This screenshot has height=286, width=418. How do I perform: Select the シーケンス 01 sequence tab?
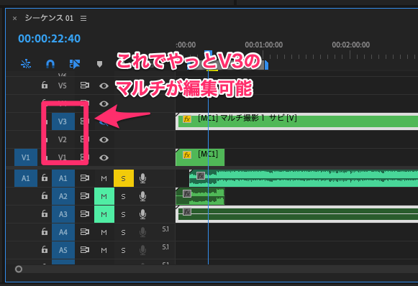point(49,18)
